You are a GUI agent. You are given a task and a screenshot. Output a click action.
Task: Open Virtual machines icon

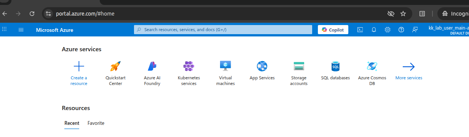click(225, 66)
